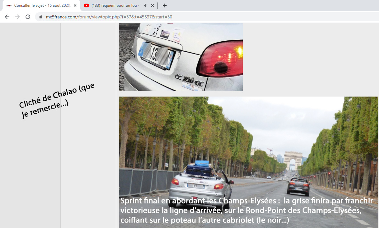The width and height of the screenshot is (379, 228).
Task: Close the 'Consulter le sujet' tab
Action: 75,5
